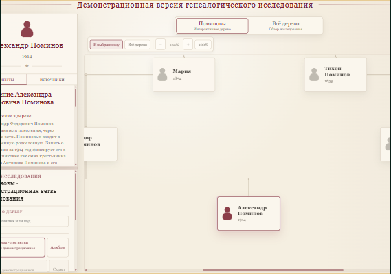Click the "Александр Поминов" heading in the sidebar
391x274 pixels.
click(32, 45)
